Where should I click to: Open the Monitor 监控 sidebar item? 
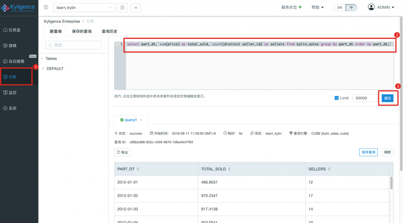point(10,93)
